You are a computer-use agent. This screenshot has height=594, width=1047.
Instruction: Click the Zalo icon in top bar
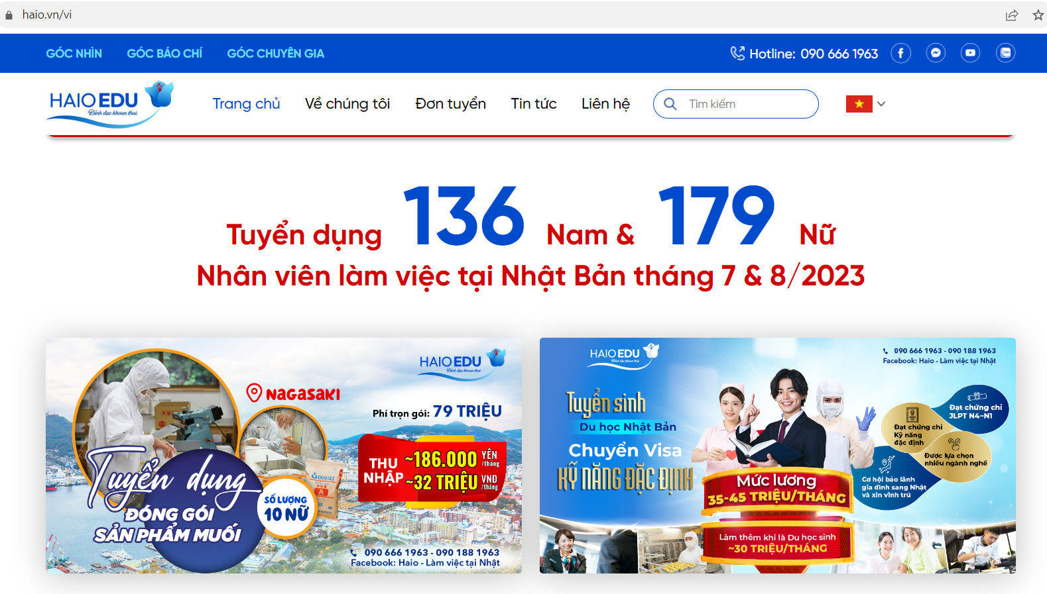click(1006, 53)
